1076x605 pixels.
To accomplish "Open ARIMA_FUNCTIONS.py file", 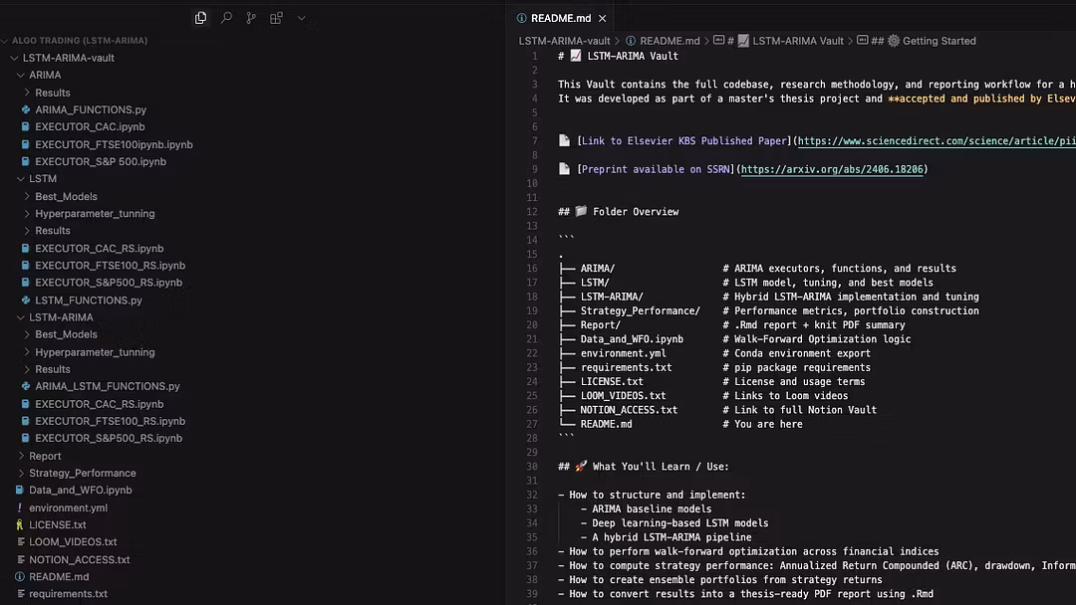I will pyautogui.click(x=91, y=109).
